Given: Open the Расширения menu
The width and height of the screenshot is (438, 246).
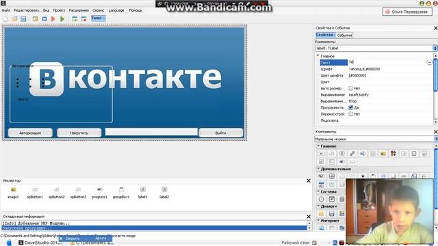Looking at the screenshot, I should (x=79, y=10).
